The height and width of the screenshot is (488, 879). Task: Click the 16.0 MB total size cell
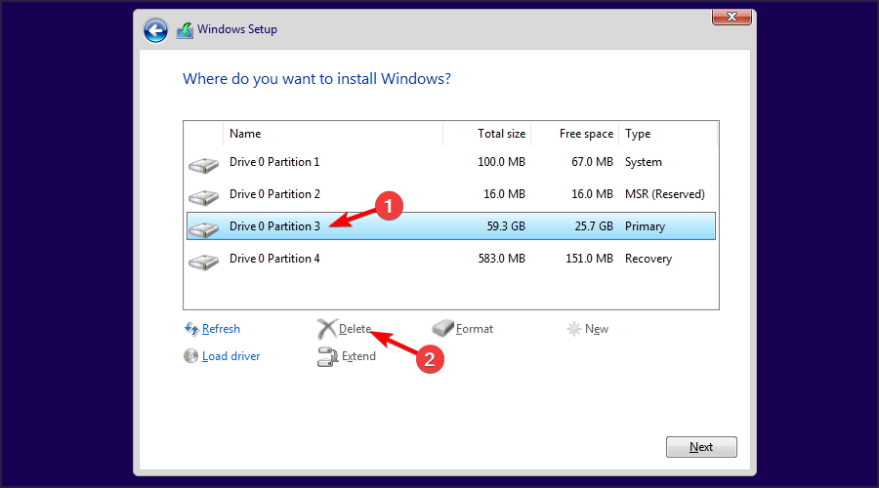[504, 194]
